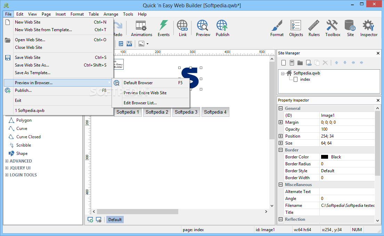Click the Softpedia 4 button on canvas
The height and width of the screenshot is (236, 384).
click(x=215, y=112)
